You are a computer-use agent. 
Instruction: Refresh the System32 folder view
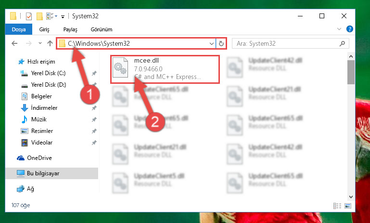pyautogui.click(x=221, y=43)
